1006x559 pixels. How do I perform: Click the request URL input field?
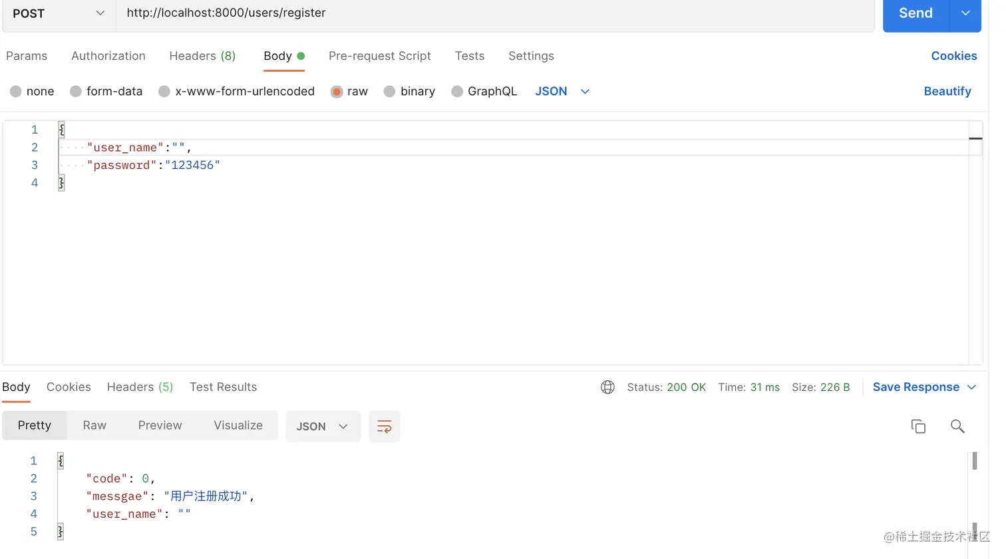point(492,13)
